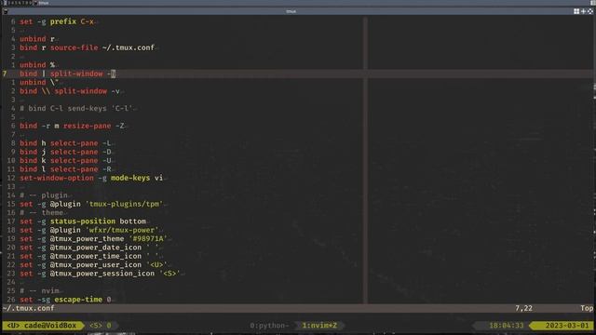Click the 'unbind r' line
Image resolution: width=596 pixels, height=335 pixels.
click(x=37, y=39)
